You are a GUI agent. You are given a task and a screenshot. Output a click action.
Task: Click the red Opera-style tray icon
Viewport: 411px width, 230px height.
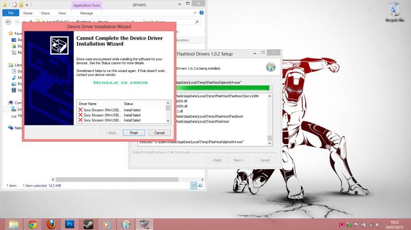(342, 225)
